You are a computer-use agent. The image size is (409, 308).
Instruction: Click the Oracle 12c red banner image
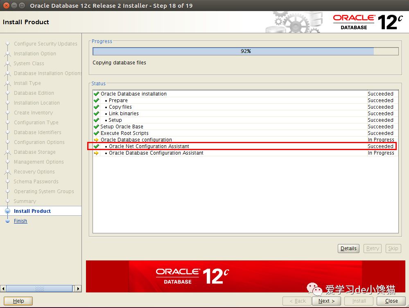(246, 276)
